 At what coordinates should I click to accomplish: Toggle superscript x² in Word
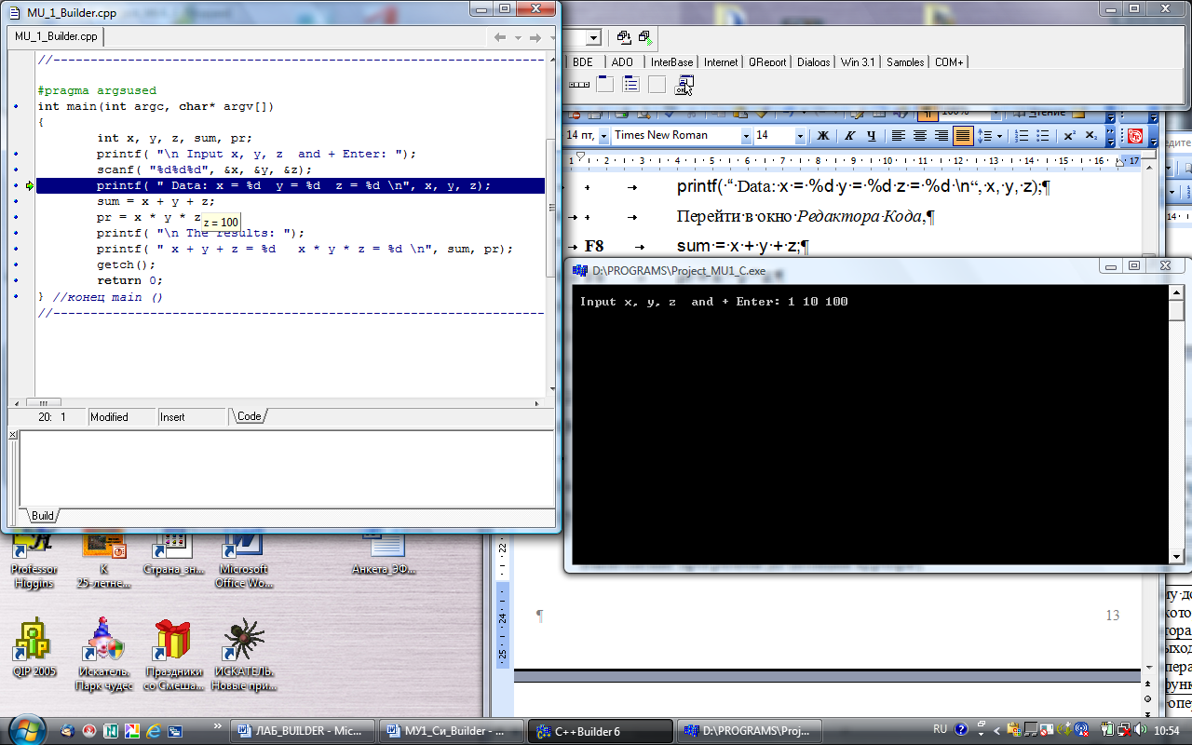point(1070,136)
